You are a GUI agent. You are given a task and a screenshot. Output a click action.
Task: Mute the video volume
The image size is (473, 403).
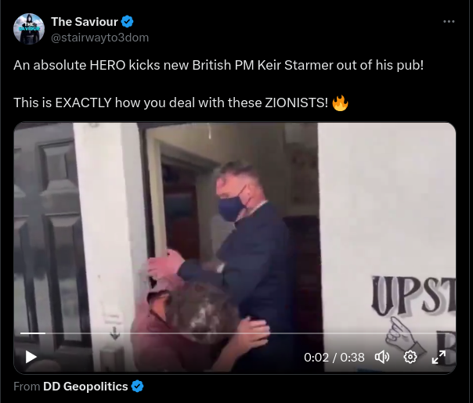(382, 357)
